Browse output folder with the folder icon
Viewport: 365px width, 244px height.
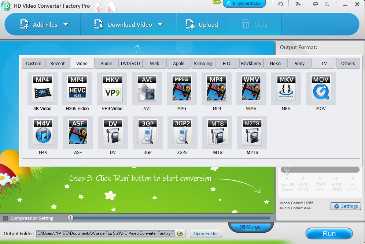[180, 233]
